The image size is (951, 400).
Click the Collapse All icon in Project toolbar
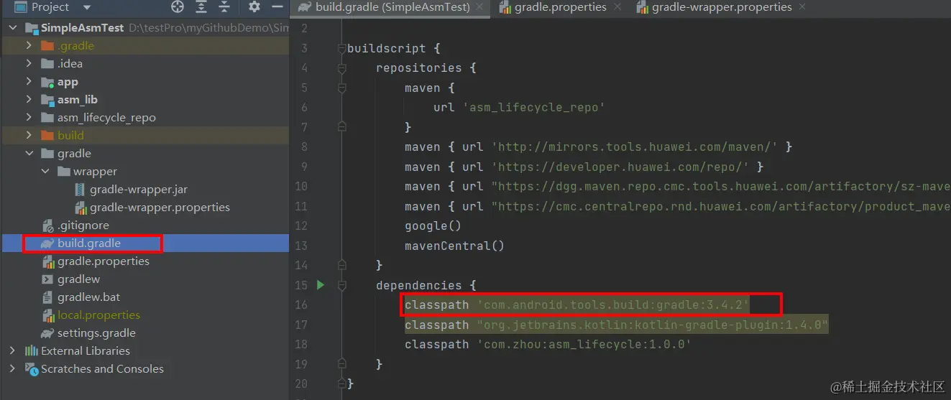point(224,7)
